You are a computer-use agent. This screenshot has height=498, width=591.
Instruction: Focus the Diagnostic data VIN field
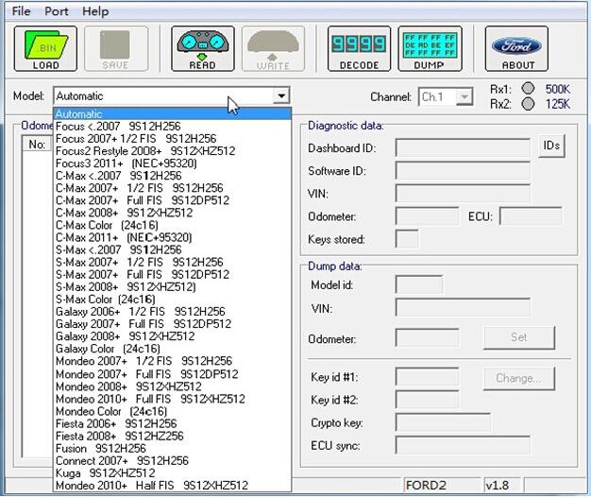tap(463, 193)
